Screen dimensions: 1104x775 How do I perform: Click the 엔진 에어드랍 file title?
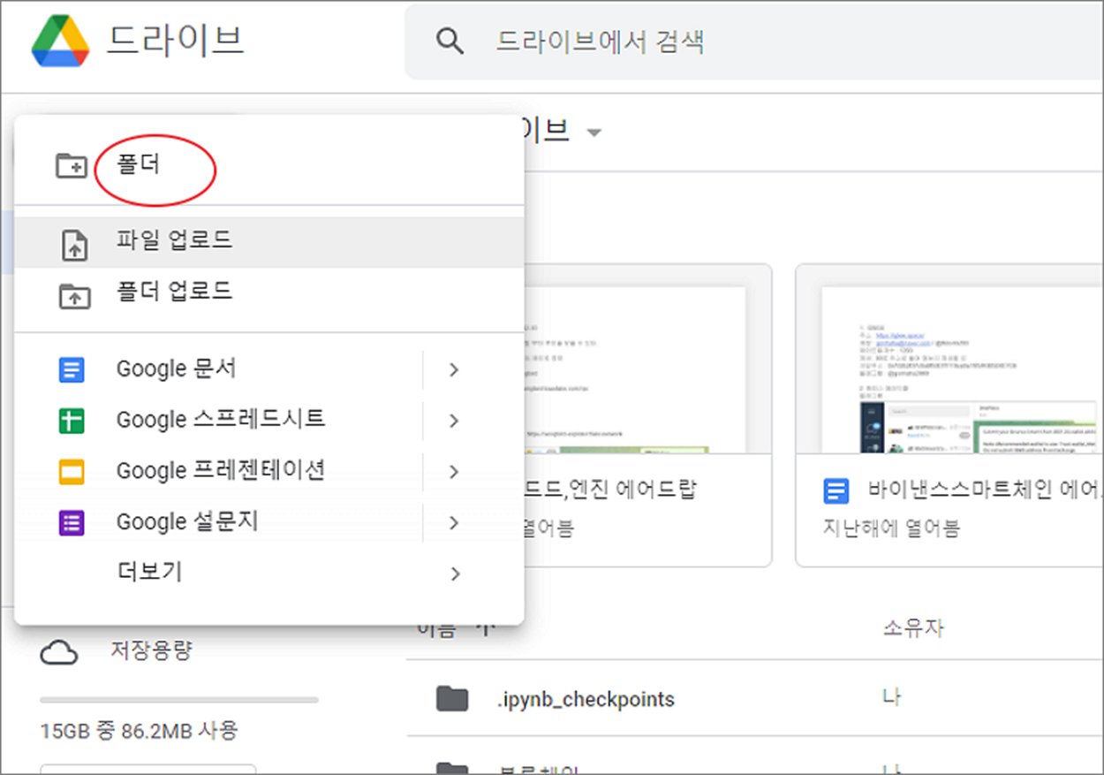(611, 489)
